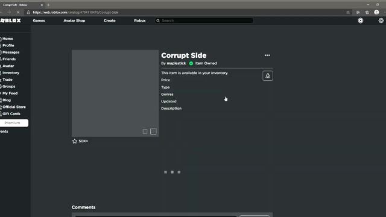
Task: Click the small 2D view button on thumbnail
Action: pos(145,131)
